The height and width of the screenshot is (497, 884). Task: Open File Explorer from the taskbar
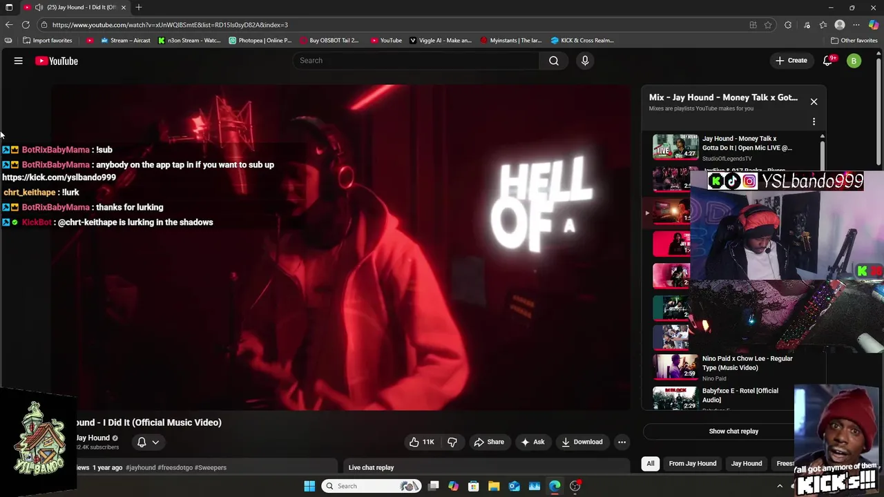(x=494, y=486)
